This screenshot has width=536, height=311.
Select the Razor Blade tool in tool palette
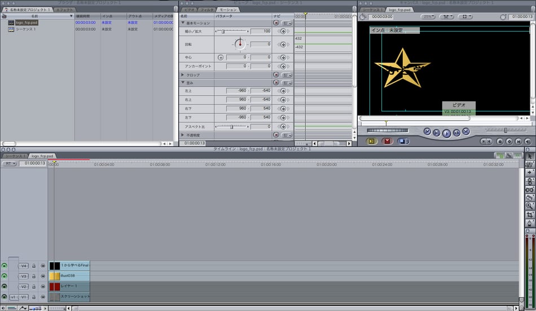(530, 198)
